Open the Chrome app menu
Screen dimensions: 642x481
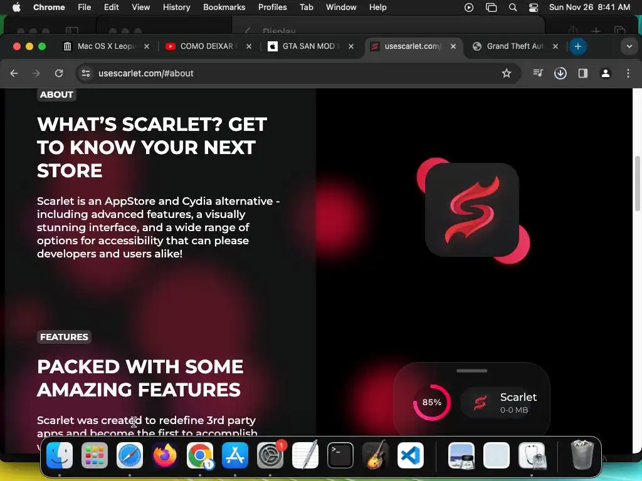[49, 7]
